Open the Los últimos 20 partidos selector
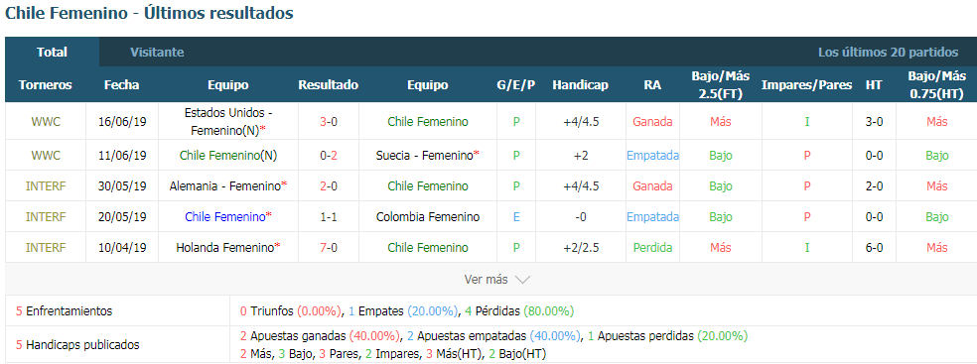Screen dimensions: 977x364 point(888,53)
